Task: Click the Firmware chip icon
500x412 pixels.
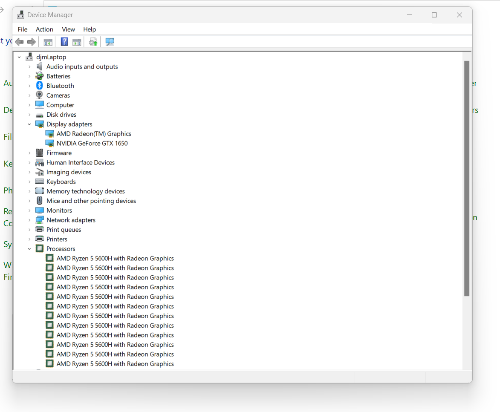Action: click(x=40, y=153)
